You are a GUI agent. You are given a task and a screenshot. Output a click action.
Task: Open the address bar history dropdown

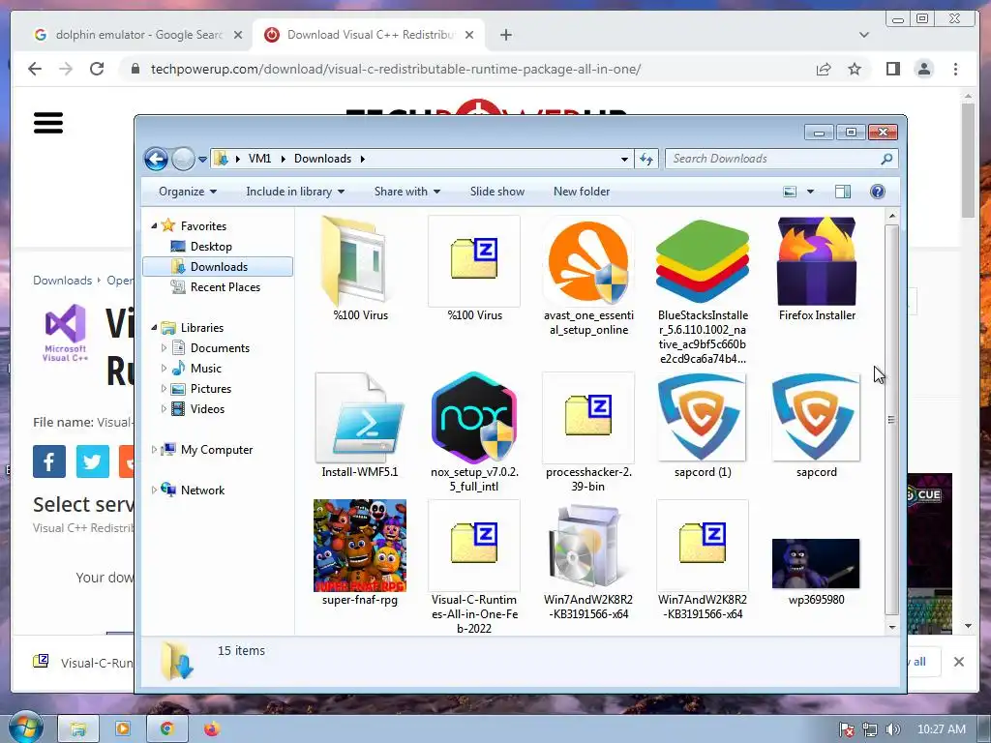click(x=624, y=160)
